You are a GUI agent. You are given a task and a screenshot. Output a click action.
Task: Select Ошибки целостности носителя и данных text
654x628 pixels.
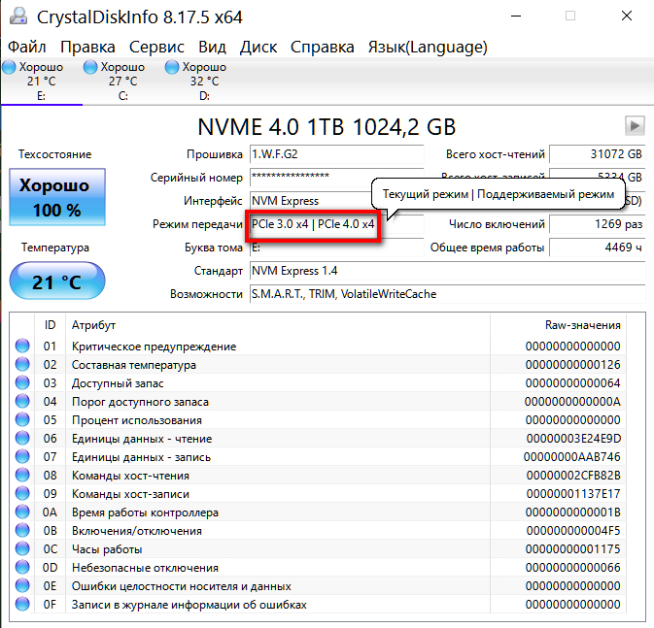182,586
